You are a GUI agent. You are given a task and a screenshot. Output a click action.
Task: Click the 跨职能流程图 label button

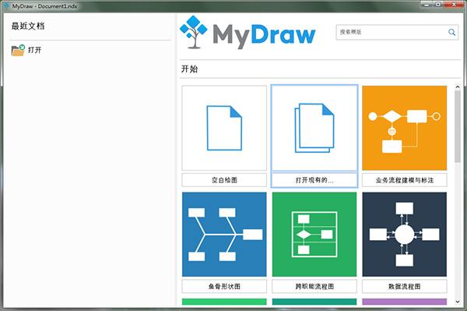coord(314,287)
